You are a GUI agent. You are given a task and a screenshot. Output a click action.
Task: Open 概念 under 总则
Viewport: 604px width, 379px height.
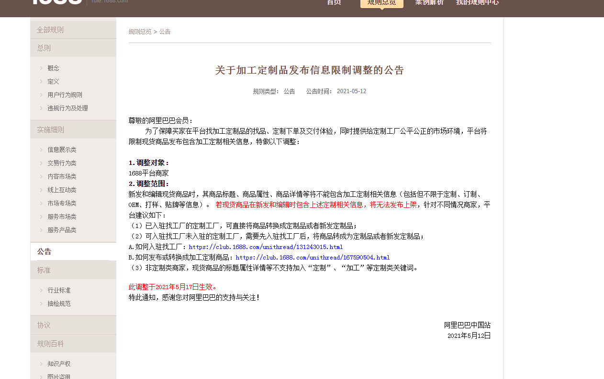54,68
